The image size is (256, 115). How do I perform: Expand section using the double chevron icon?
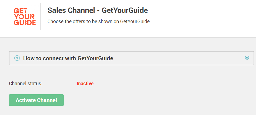pyautogui.click(x=247, y=58)
